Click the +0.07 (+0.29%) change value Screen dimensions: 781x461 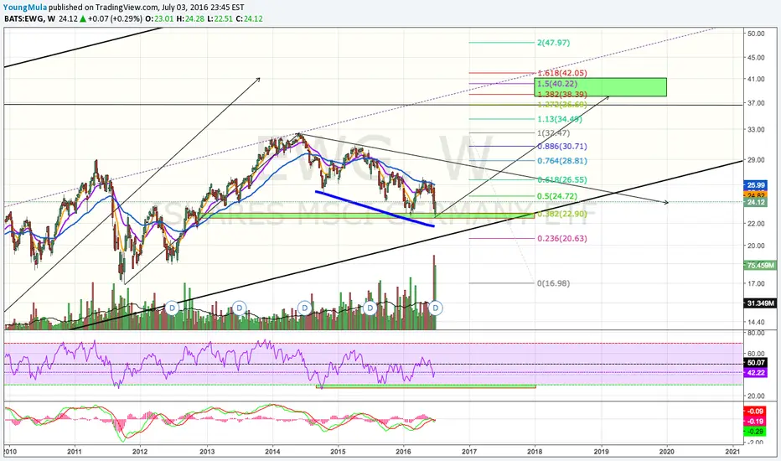116,19
